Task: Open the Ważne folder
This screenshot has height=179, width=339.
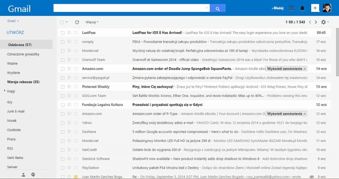Action: (12, 63)
